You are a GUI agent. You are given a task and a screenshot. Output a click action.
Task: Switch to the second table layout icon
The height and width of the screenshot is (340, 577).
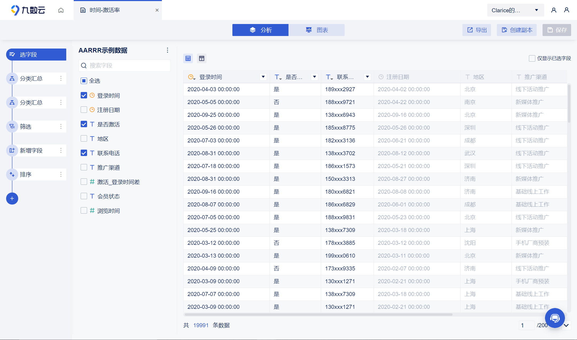(x=202, y=58)
